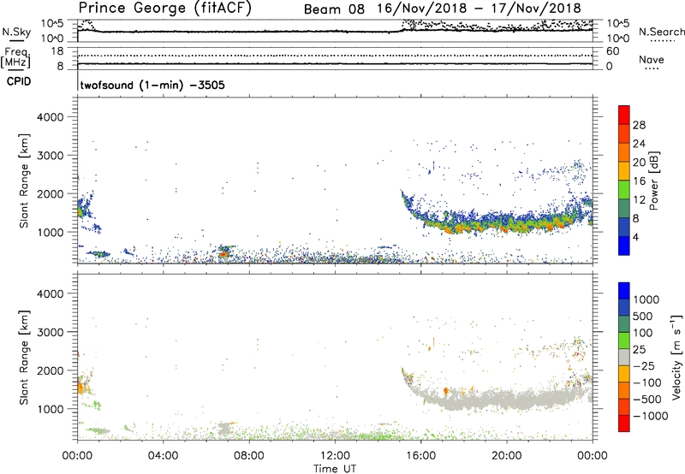The width and height of the screenshot is (685, 474).
Task: Select the N.Sky legend label
Action: 16,32
